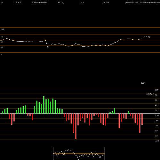Select the longest red histogram bar
This screenshot has width=160, height=160.
[76, 126]
